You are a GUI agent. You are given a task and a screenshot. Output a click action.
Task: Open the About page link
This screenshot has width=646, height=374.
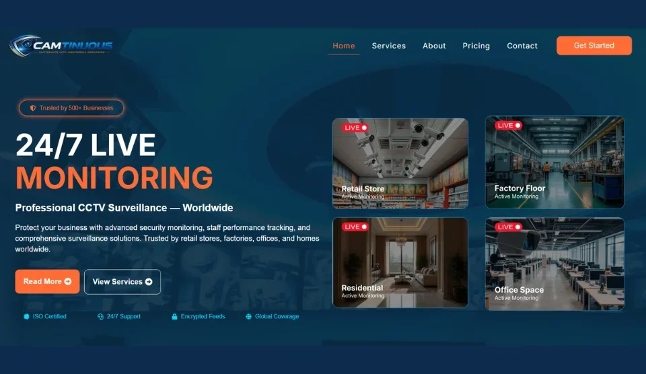coord(434,46)
